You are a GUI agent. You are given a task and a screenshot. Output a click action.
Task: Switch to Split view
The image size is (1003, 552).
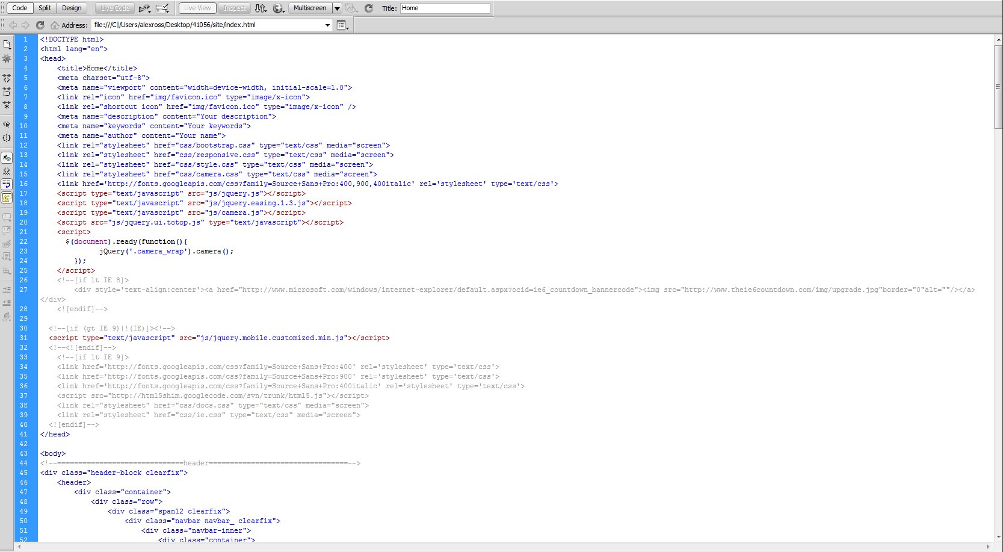click(x=45, y=8)
